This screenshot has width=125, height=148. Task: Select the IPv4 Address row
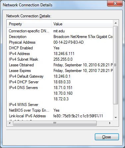pos(60,54)
